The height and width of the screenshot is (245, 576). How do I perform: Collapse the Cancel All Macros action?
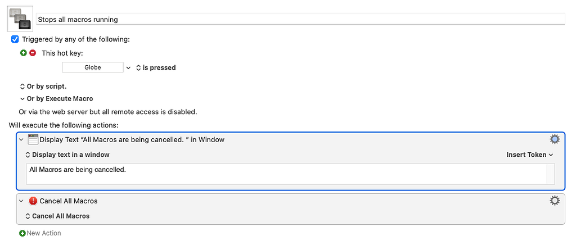tap(22, 201)
